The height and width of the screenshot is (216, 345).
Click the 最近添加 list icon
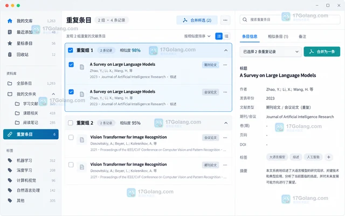pyautogui.click(x=10, y=32)
